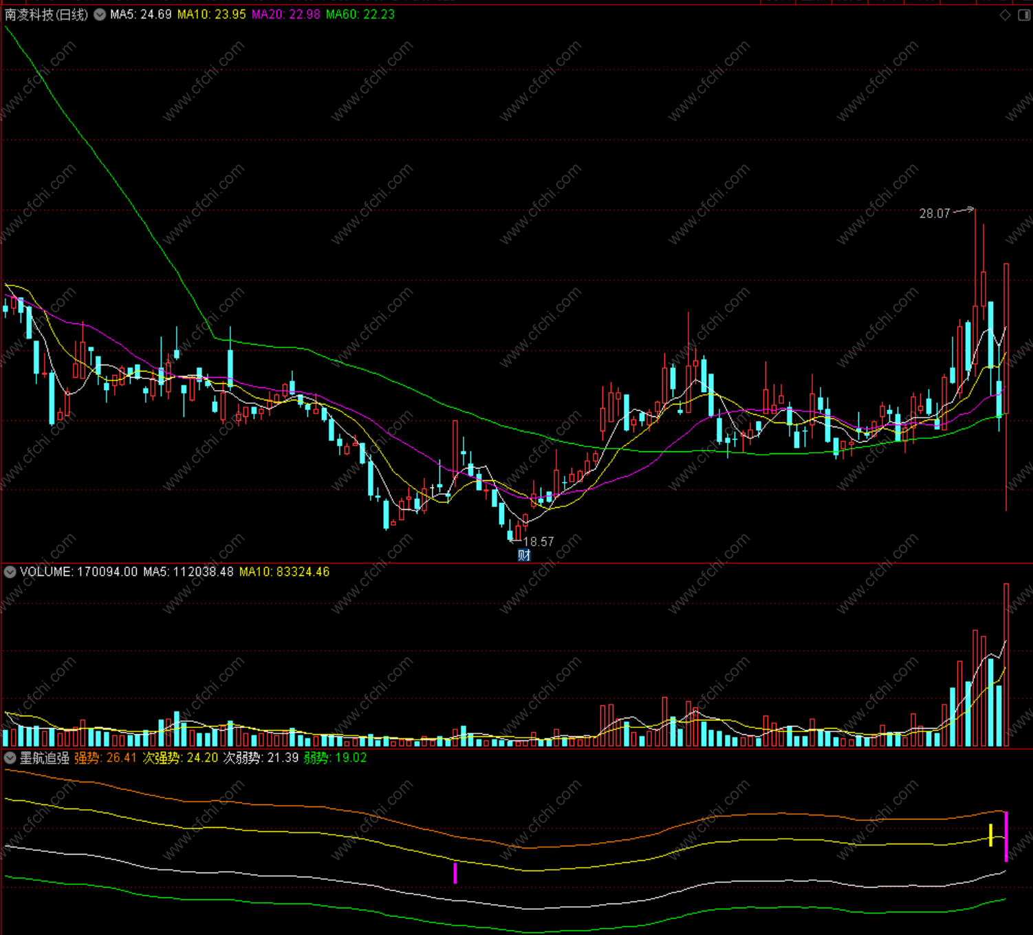Click the 次强势: 24.20 value
The height and width of the screenshot is (935, 1033).
[x=180, y=758]
